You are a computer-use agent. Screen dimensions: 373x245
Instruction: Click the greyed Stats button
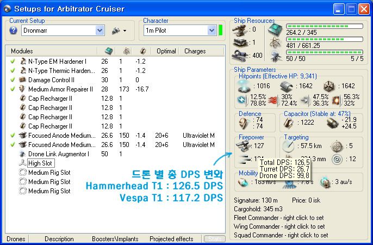click(215, 239)
